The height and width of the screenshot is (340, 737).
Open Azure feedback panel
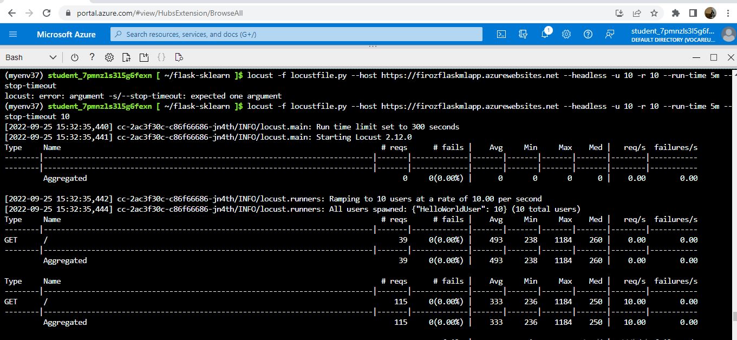(610, 34)
